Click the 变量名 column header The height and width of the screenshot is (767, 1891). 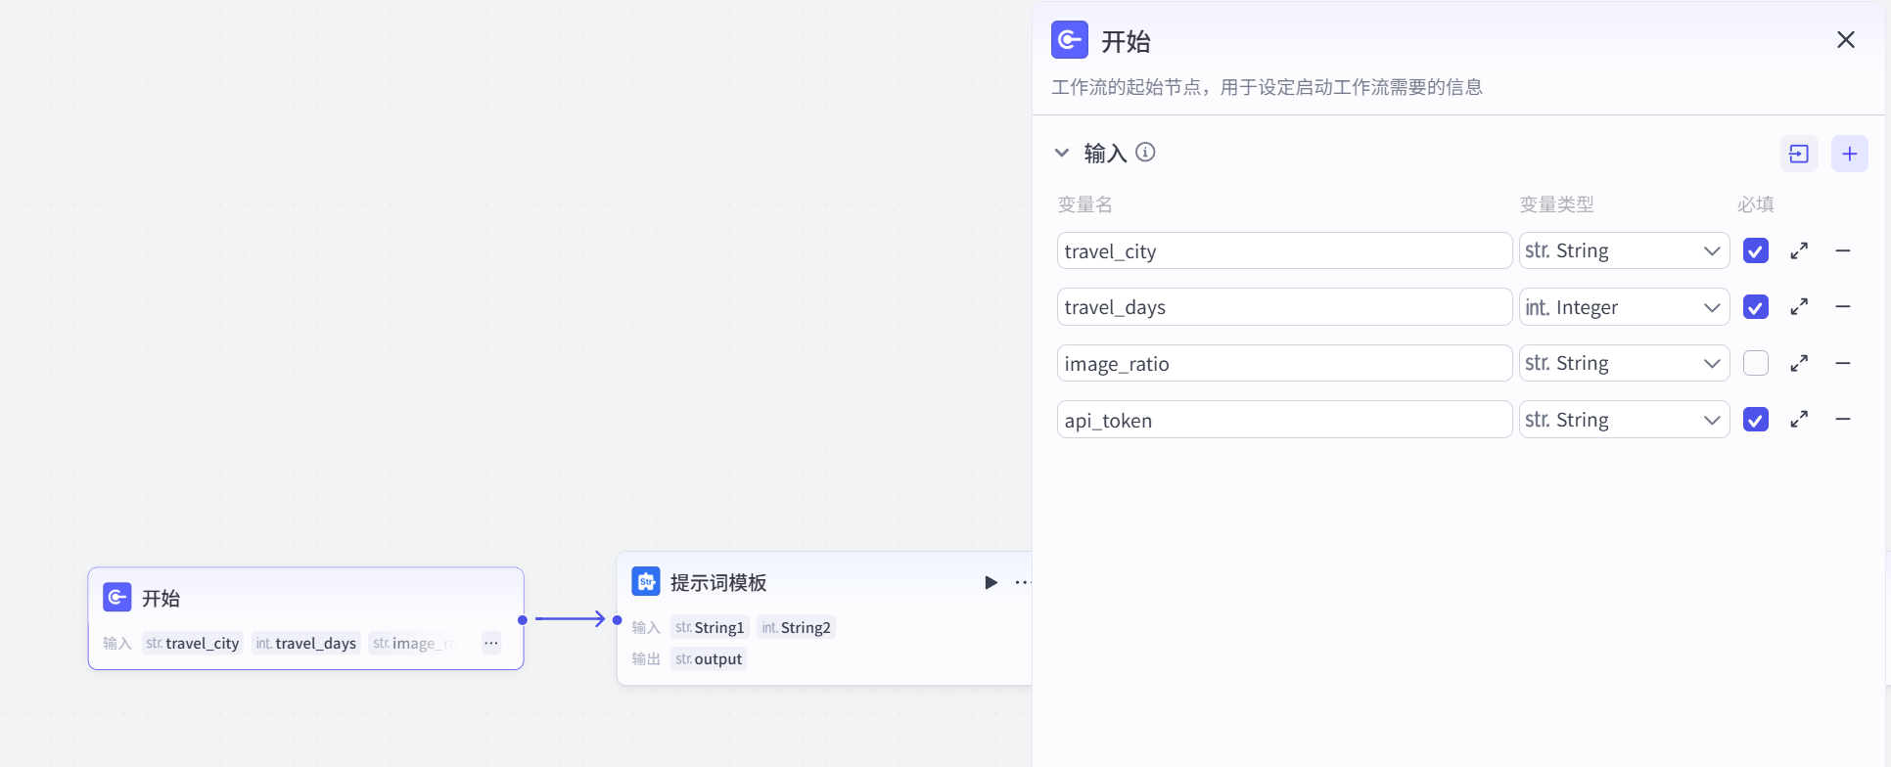[x=1085, y=204]
